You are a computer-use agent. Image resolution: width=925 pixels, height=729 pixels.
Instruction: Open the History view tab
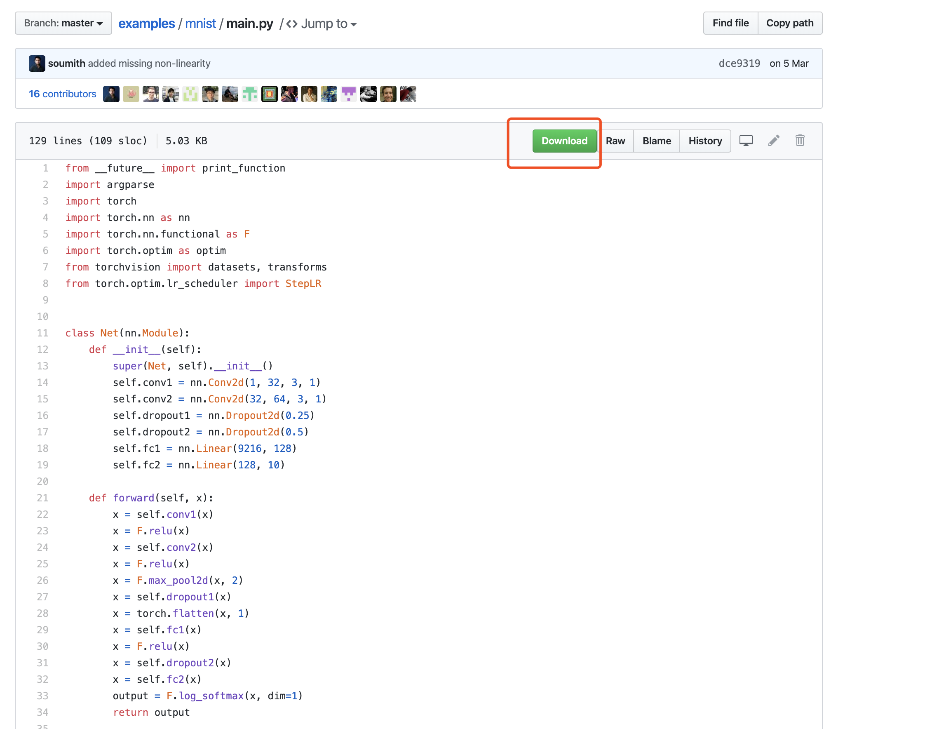point(705,141)
